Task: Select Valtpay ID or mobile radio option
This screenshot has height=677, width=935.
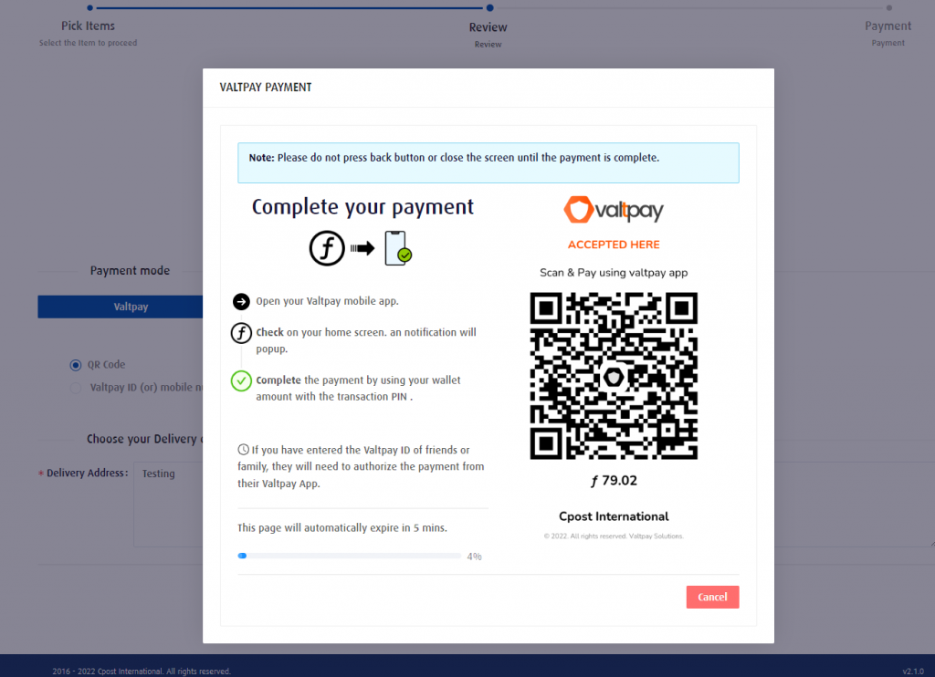Action: pyautogui.click(x=76, y=388)
